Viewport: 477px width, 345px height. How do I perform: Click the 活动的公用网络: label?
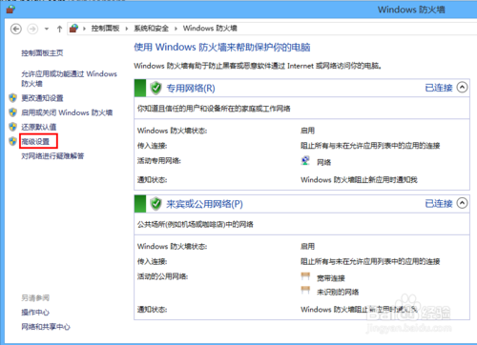[162, 276]
